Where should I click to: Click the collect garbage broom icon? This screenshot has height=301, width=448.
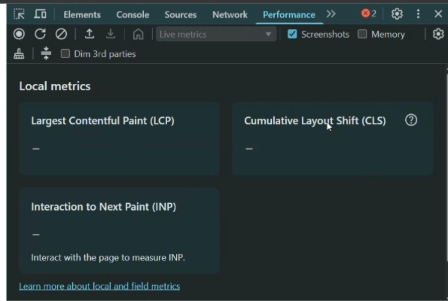tap(19, 54)
